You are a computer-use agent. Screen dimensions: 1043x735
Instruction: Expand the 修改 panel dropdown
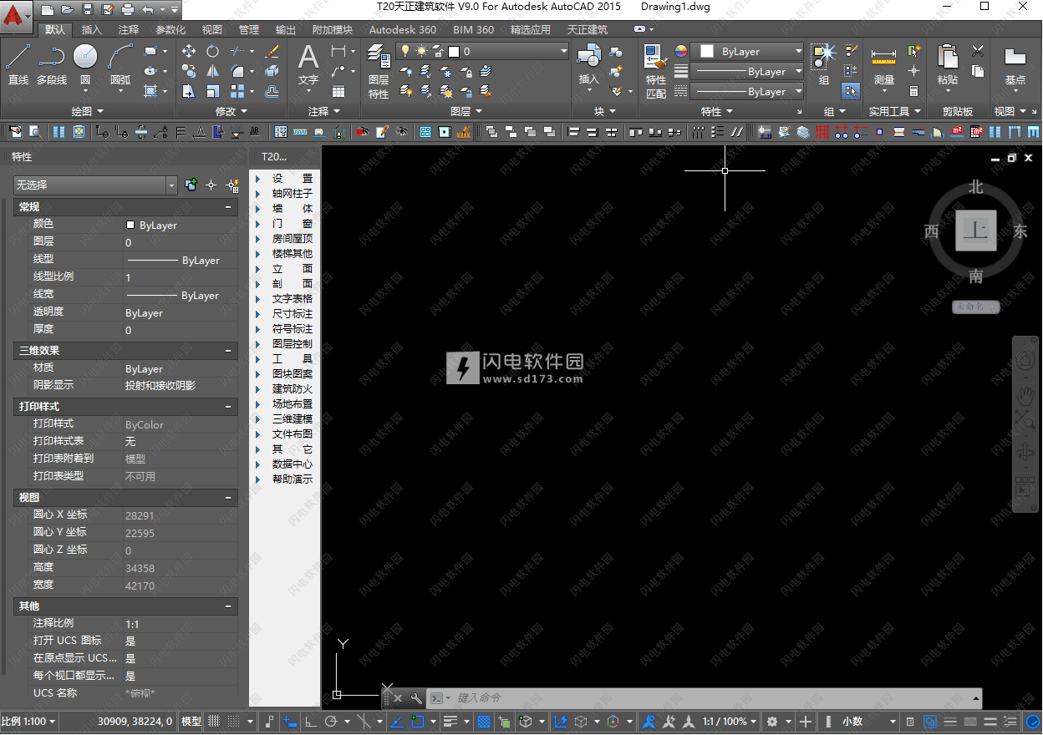coord(231,111)
